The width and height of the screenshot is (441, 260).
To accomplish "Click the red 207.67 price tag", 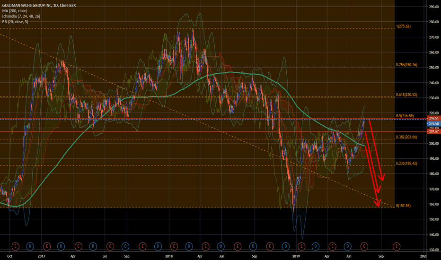I will pos(434,131).
